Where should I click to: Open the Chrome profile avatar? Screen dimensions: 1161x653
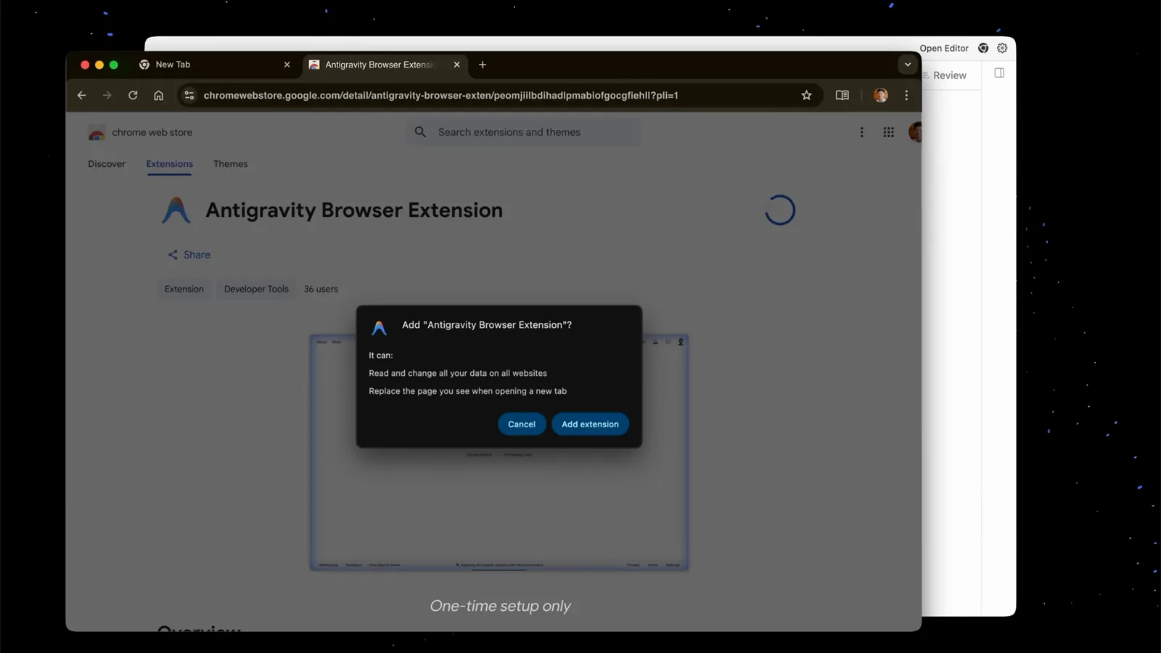click(880, 95)
